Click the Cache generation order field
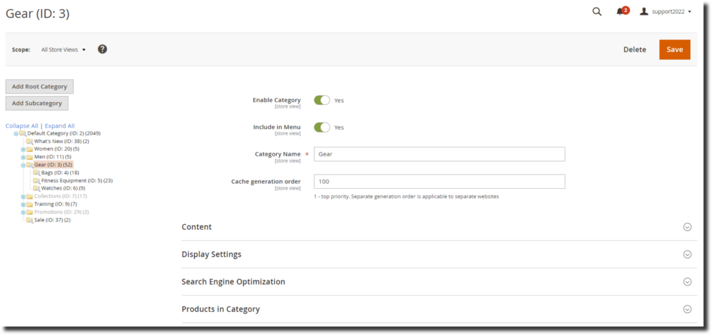711x334 pixels. click(x=440, y=182)
